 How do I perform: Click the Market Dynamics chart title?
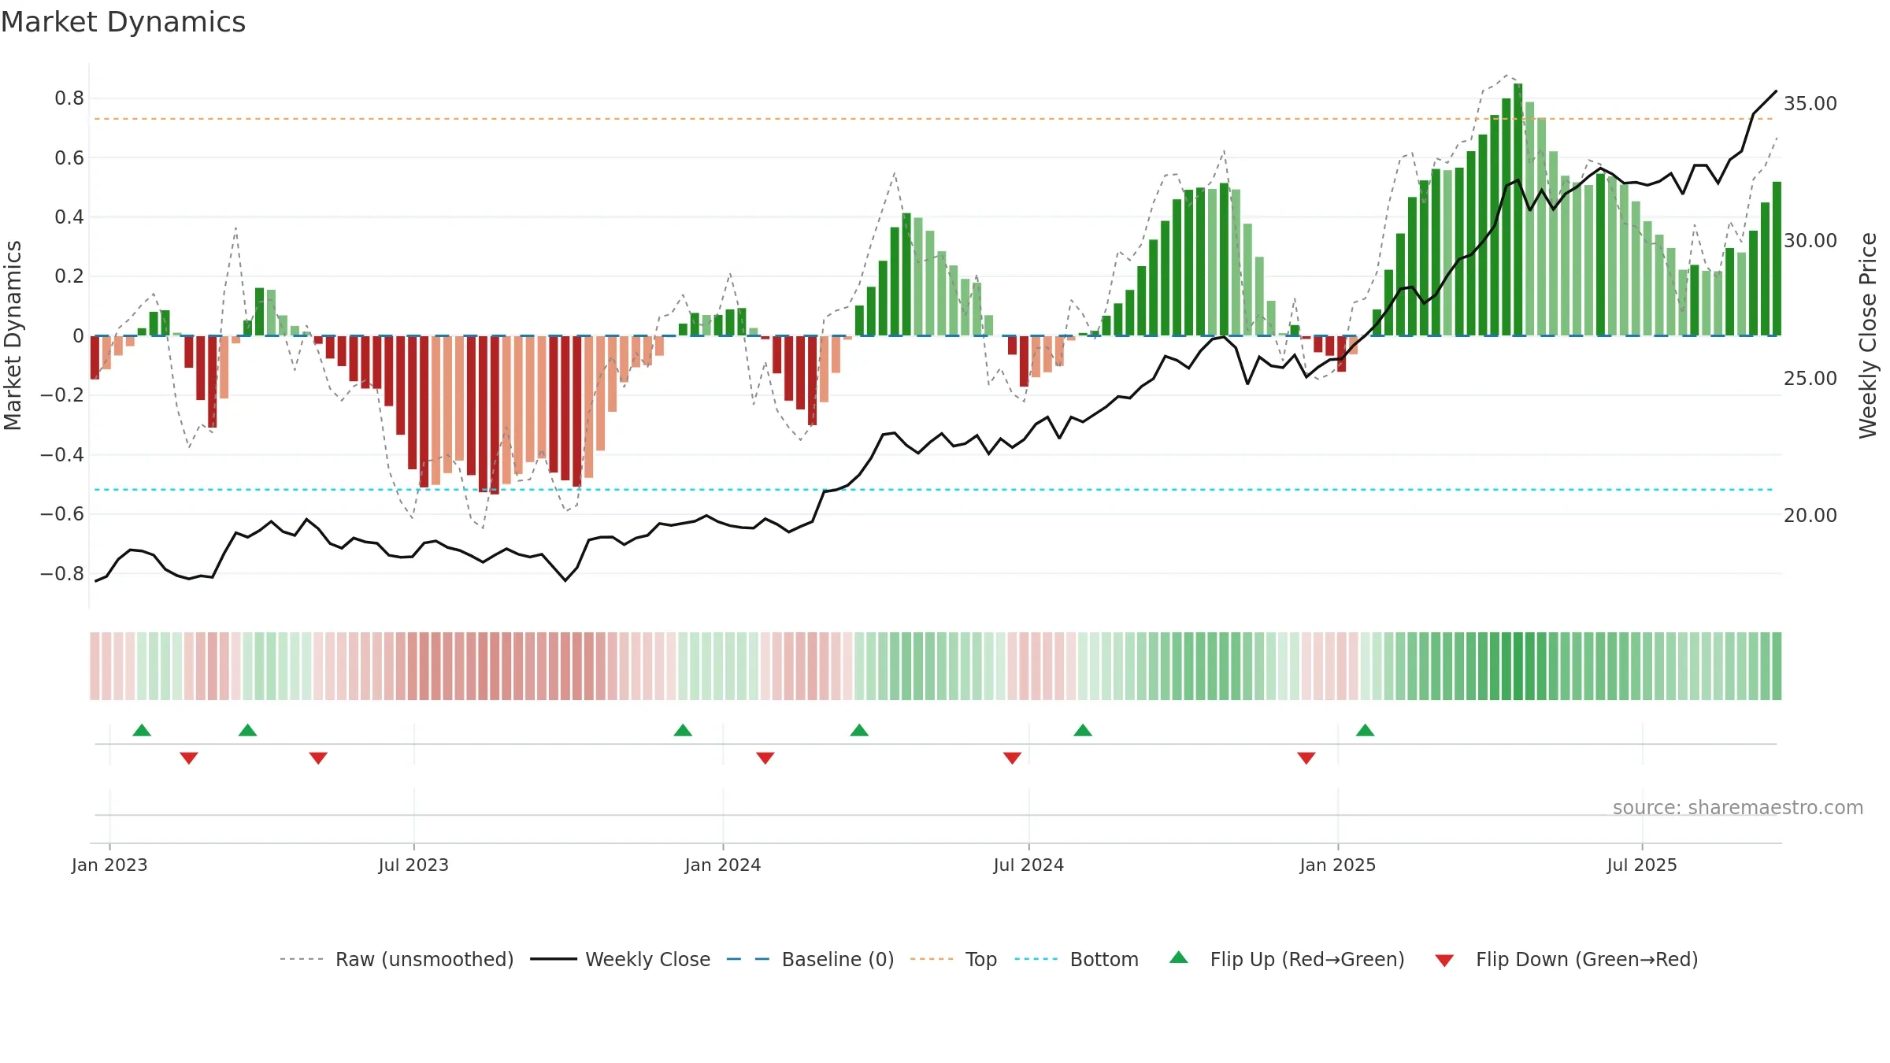[x=123, y=22]
